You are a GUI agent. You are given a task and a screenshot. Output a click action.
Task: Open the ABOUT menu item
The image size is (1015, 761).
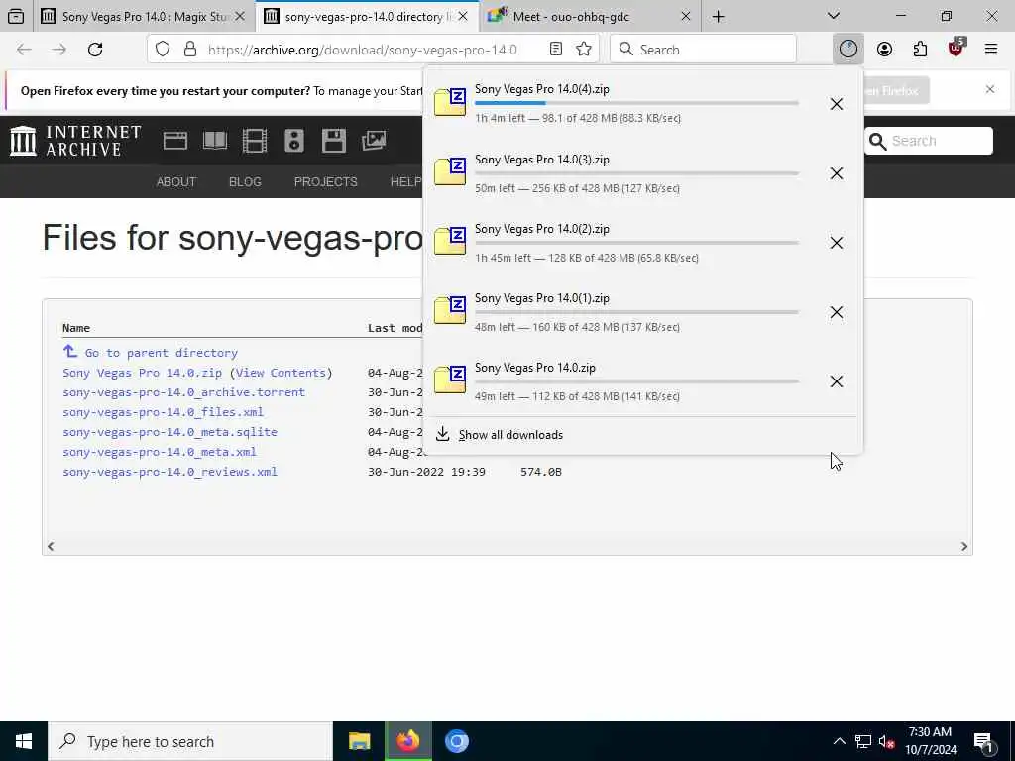coord(176,182)
